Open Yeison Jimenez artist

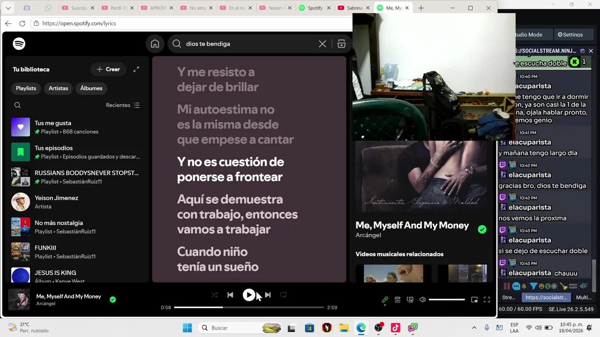(x=76, y=202)
